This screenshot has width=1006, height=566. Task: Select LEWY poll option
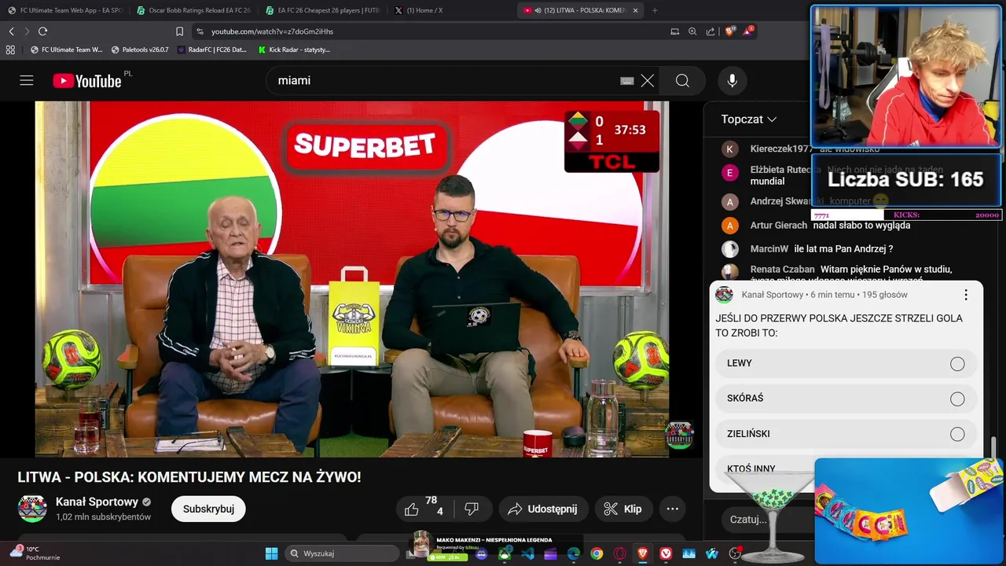coord(846,363)
